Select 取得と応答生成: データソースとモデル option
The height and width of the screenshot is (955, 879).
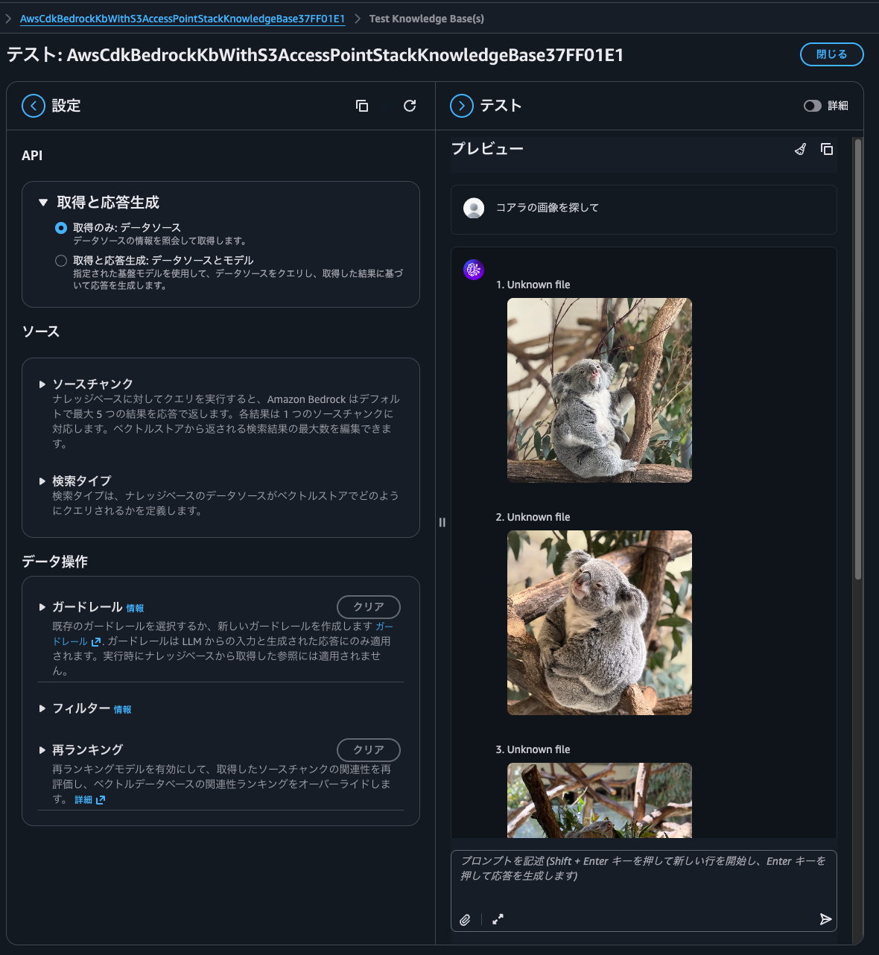(60, 260)
